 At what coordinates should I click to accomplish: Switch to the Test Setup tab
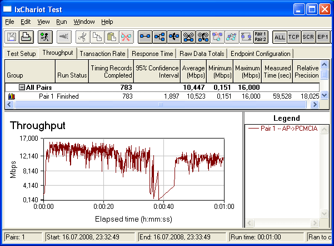(x=21, y=54)
